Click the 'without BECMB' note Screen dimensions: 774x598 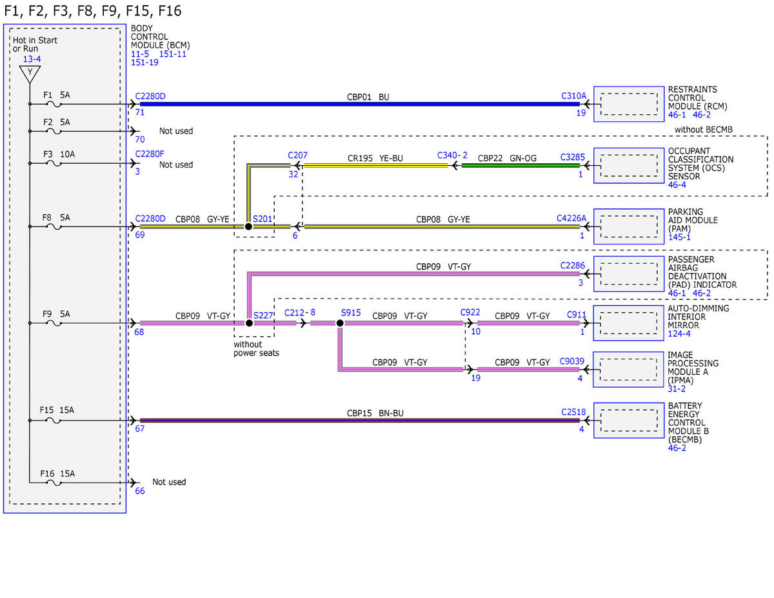704,130
